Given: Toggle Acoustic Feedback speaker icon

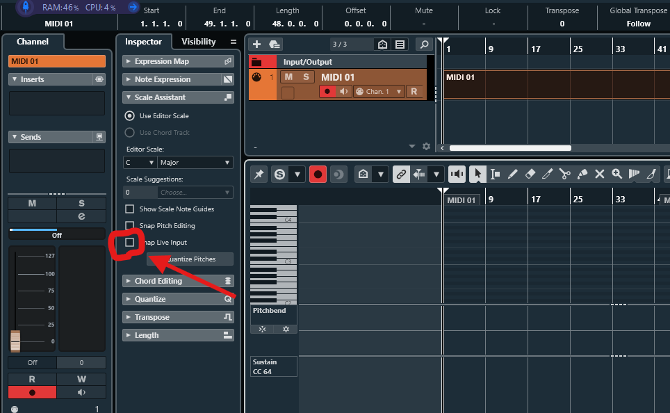Looking at the screenshot, I should [x=457, y=174].
